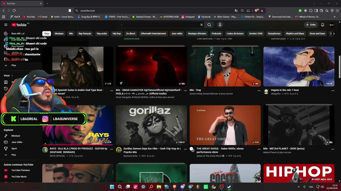Open options menu for OMAR GANGSTER mix

tap(185, 90)
